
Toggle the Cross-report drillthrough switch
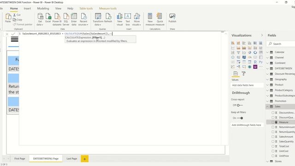tap(240, 105)
